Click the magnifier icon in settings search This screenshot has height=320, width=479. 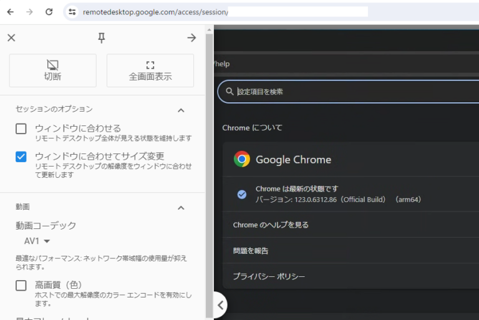click(x=230, y=92)
